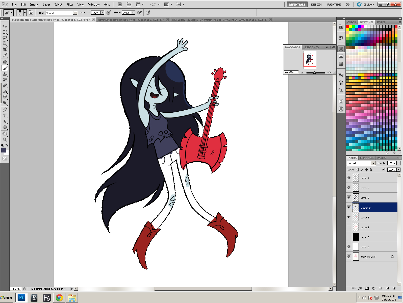The width and height of the screenshot is (403, 303).
Task: Switch foreground and background colors
Action: (7, 145)
